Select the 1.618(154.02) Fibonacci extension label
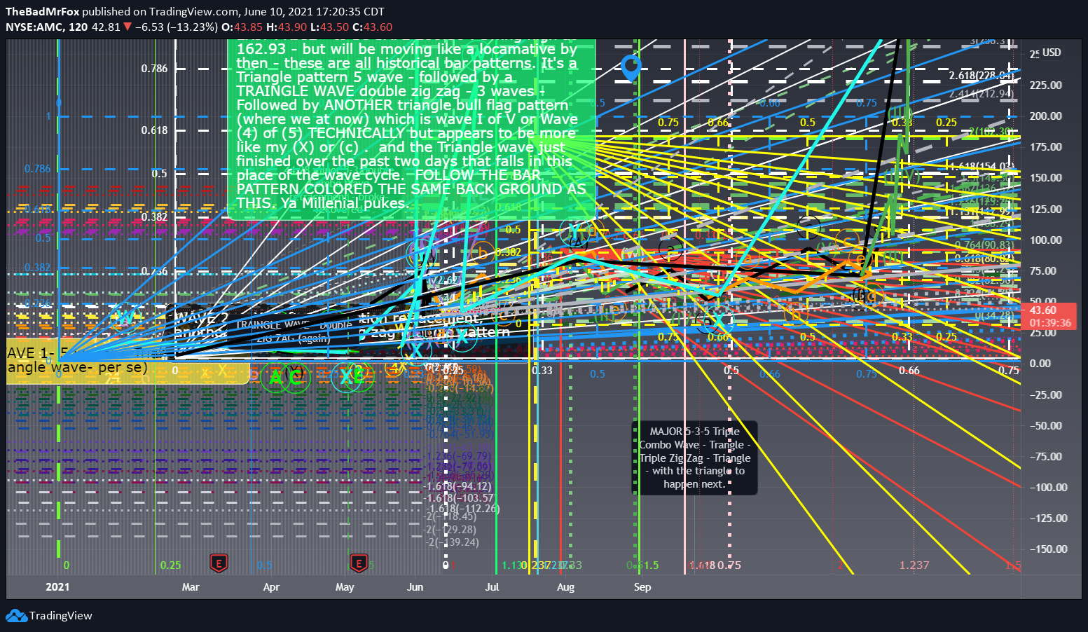Viewport: 1088px width, 632px height. pos(982,166)
